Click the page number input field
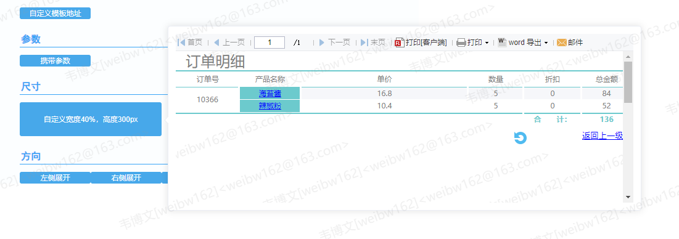This screenshot has width=679, height=239. 270,43
